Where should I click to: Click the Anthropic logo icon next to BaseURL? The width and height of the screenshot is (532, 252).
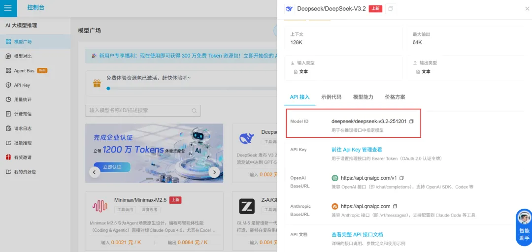coord(335,206)
